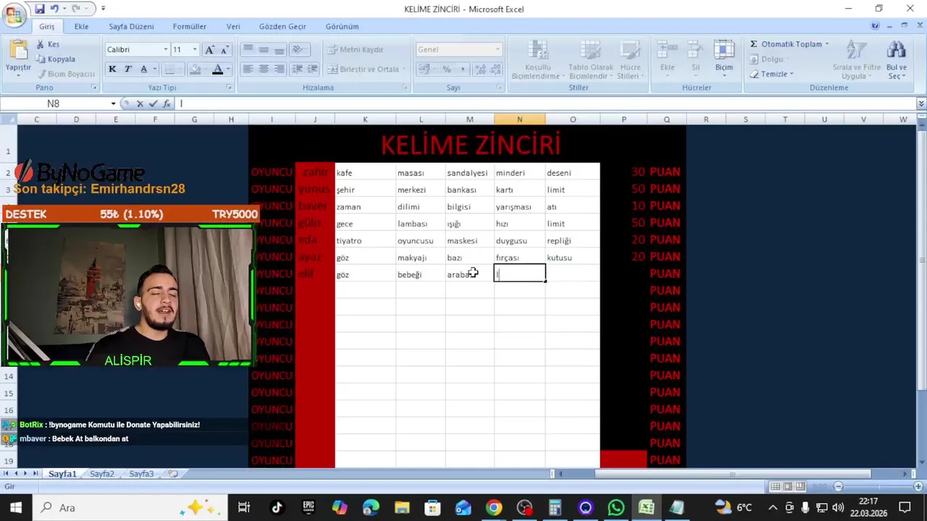
Task: Open the Name Box dropdown arrow
Action: (113, 103)
